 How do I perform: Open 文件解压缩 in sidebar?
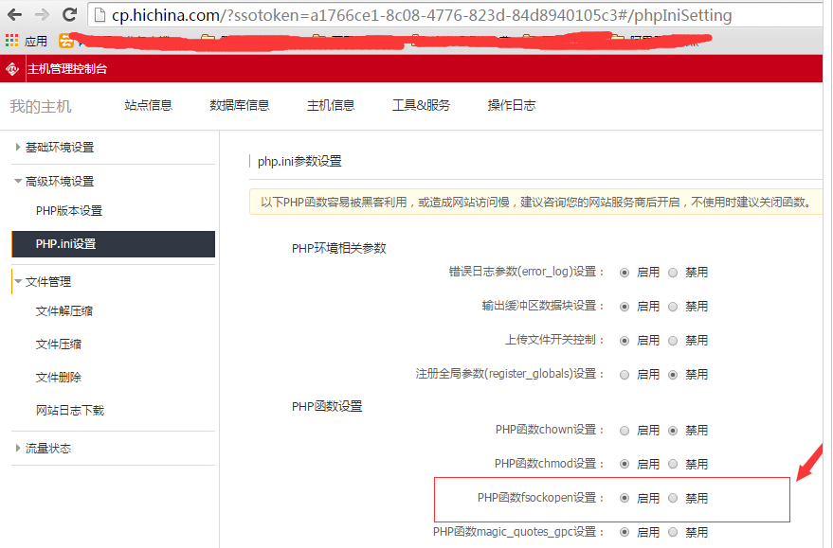point(64,311)
